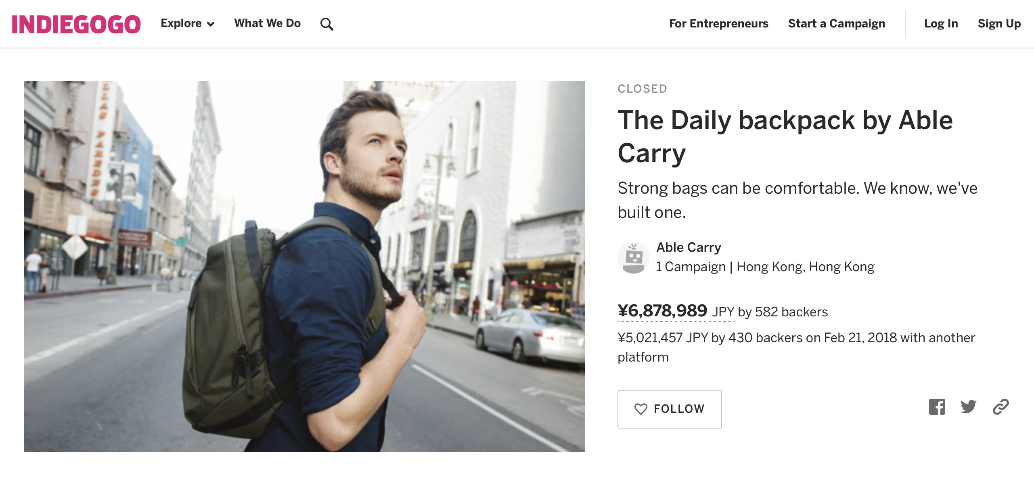Click the Log In link
The width and height of the screenshot is (1034, 481).
[x=941, y=23]
